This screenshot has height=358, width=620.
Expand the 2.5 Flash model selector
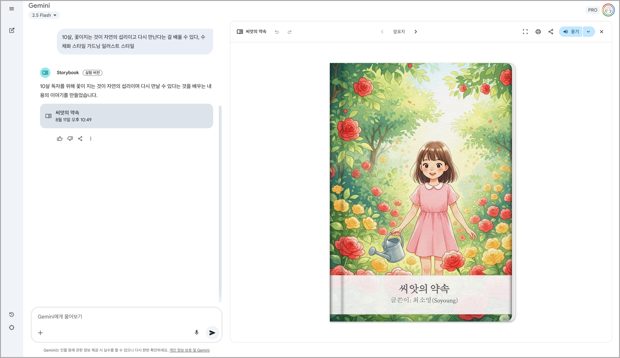tap(44, 15)
